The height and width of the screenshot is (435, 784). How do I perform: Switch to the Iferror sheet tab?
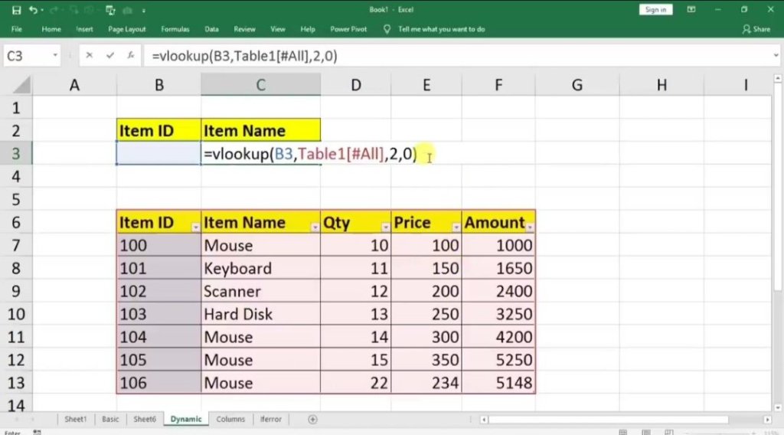click(270, 419)
